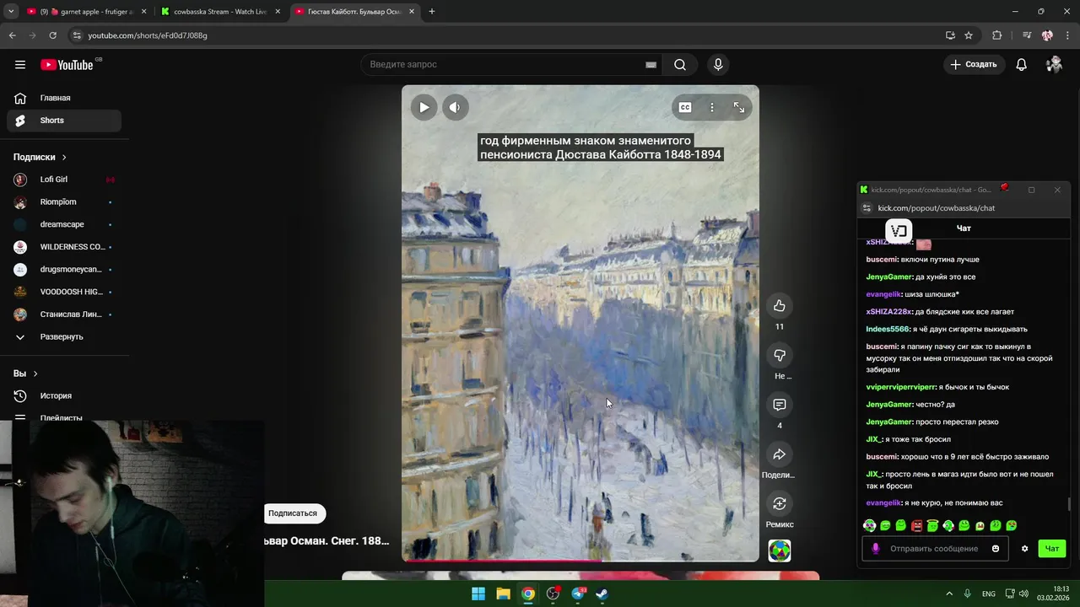Open the VOODOOSH HIG... channel
This screenshot has width=1080, height=607.
click(x=64, y=292)
